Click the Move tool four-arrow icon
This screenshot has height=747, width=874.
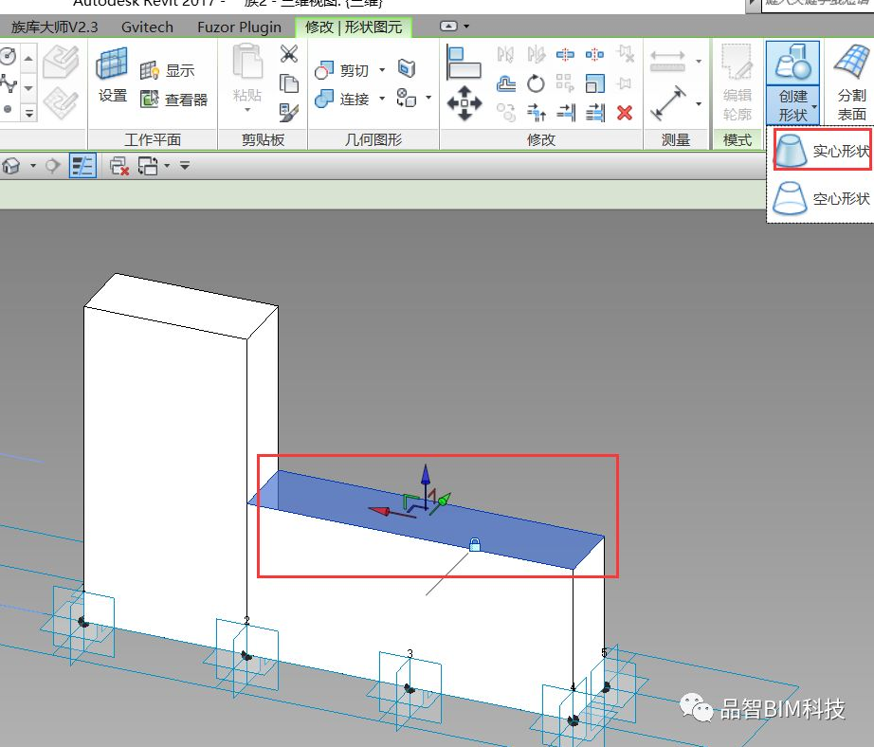tap(464, 102)
